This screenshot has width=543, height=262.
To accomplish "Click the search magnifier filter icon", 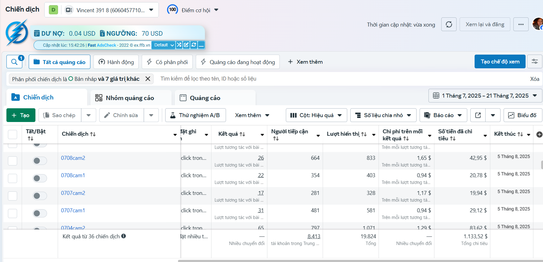I will point(14,62).
